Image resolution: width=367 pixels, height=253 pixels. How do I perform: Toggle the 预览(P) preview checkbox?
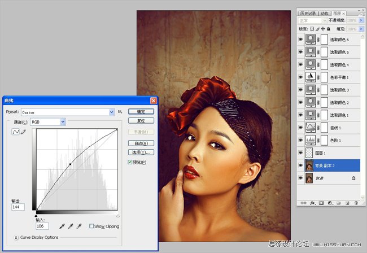point(130,162)
